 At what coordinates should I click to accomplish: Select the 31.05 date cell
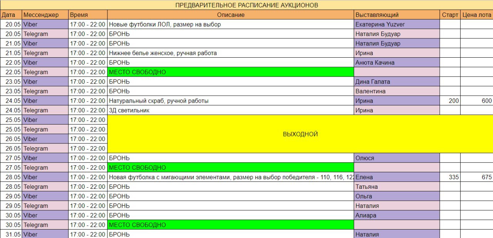(11, 234)
